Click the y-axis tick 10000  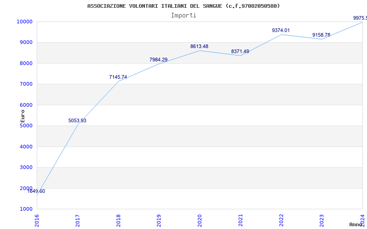click(x=24, y=22)
